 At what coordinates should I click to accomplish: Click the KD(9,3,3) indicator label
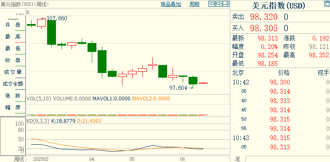(38, 121)
